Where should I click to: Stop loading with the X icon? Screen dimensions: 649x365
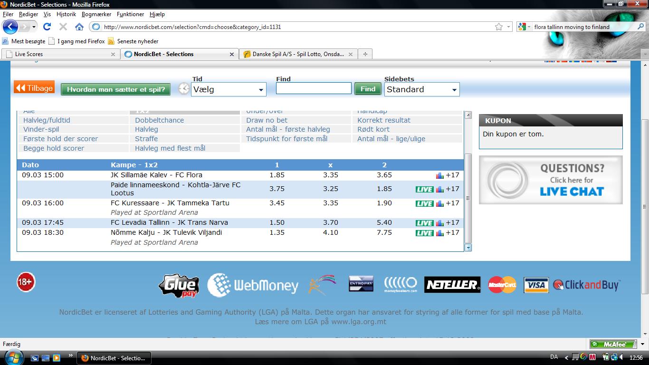(x=63, y=27)
